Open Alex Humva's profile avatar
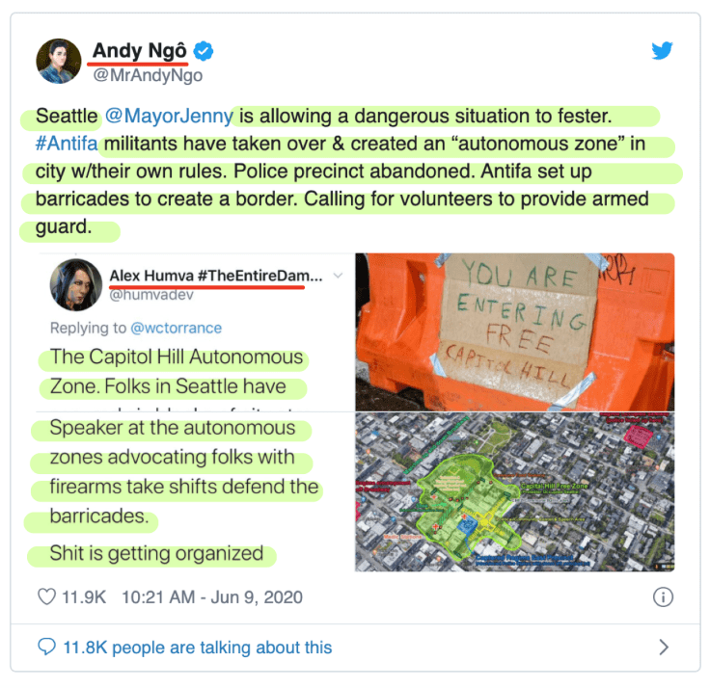 (x=76, y=285)
